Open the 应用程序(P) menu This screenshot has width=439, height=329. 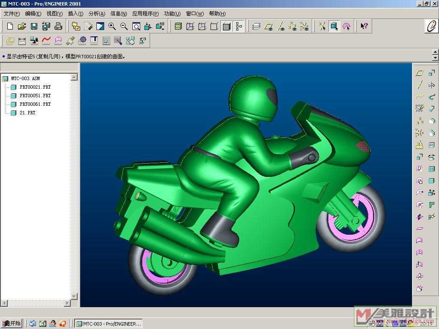145,13
